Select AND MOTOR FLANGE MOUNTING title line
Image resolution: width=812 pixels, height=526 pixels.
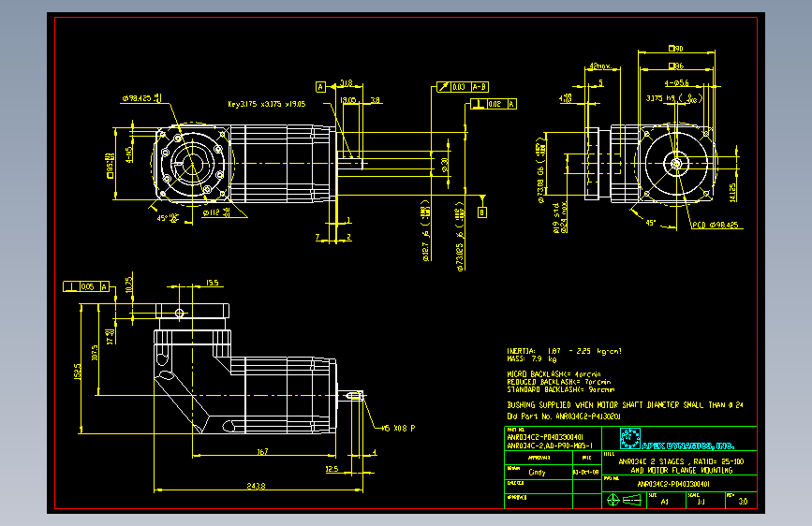click(x=682, y=470)
